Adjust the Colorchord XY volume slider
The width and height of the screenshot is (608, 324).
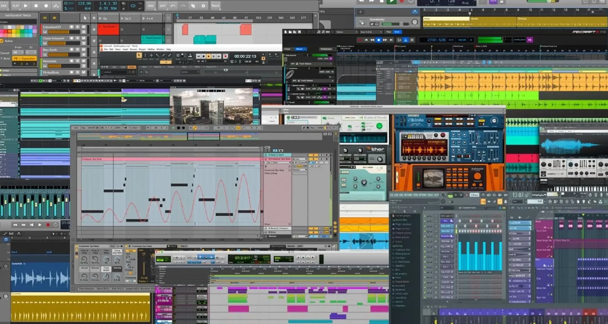tap(64, 32)
